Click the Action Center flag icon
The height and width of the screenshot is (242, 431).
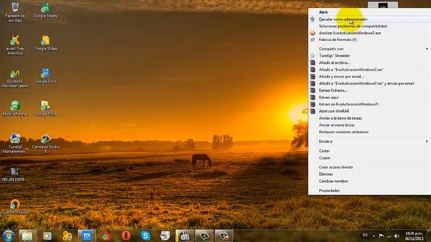tap(381, 236)
